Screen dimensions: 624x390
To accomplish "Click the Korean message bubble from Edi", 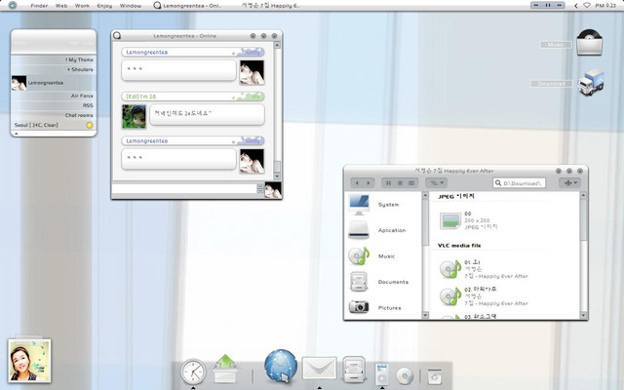I will tap(207, 115).
